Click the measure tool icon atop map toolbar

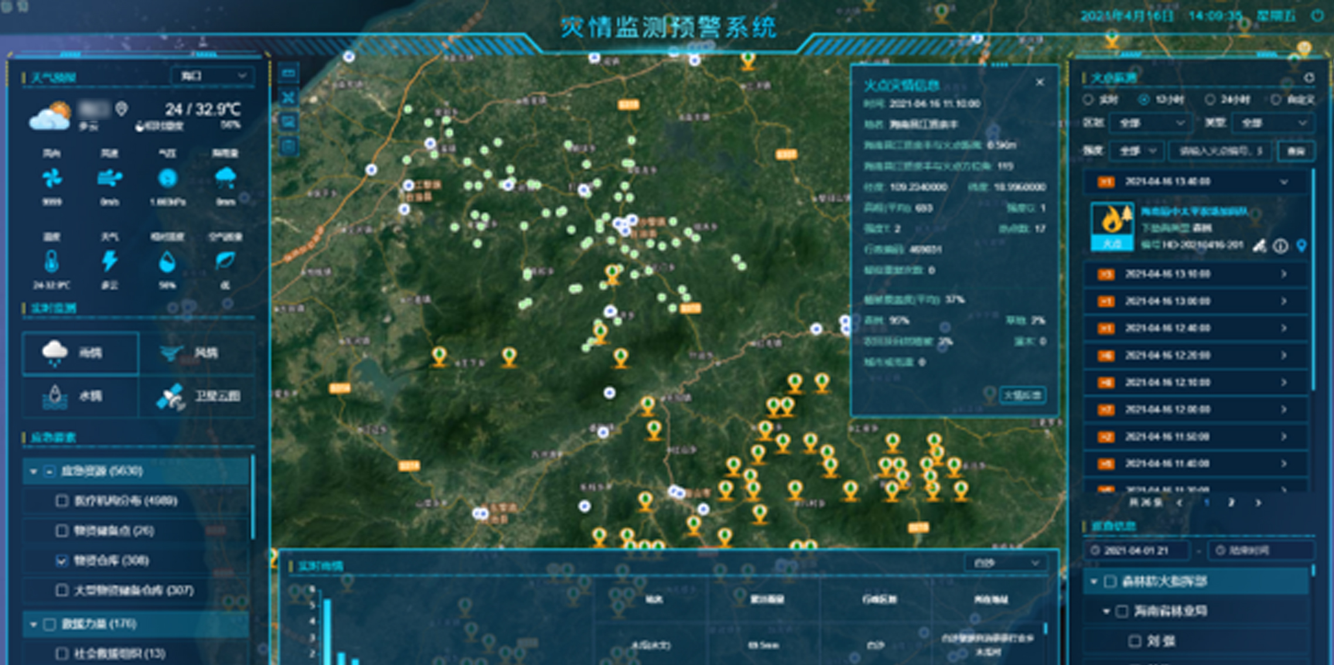click(x=288, y=73)
